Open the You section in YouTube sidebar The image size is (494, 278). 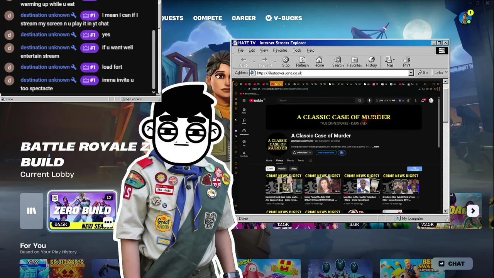244,142
